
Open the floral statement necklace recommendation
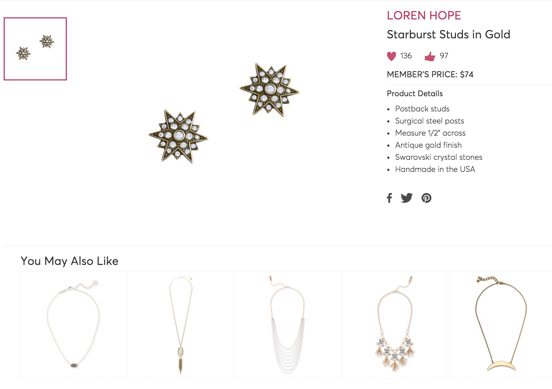tap(395, 325)
